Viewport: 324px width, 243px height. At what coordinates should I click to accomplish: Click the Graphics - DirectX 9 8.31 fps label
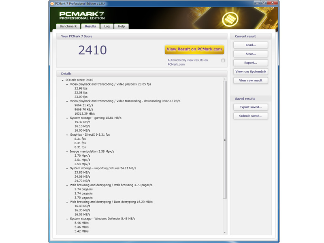tap(90, 134)
